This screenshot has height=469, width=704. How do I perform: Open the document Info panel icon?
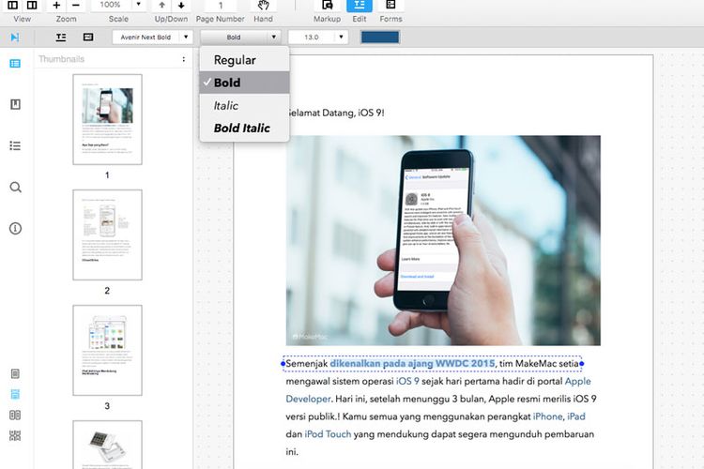point(15,229)
